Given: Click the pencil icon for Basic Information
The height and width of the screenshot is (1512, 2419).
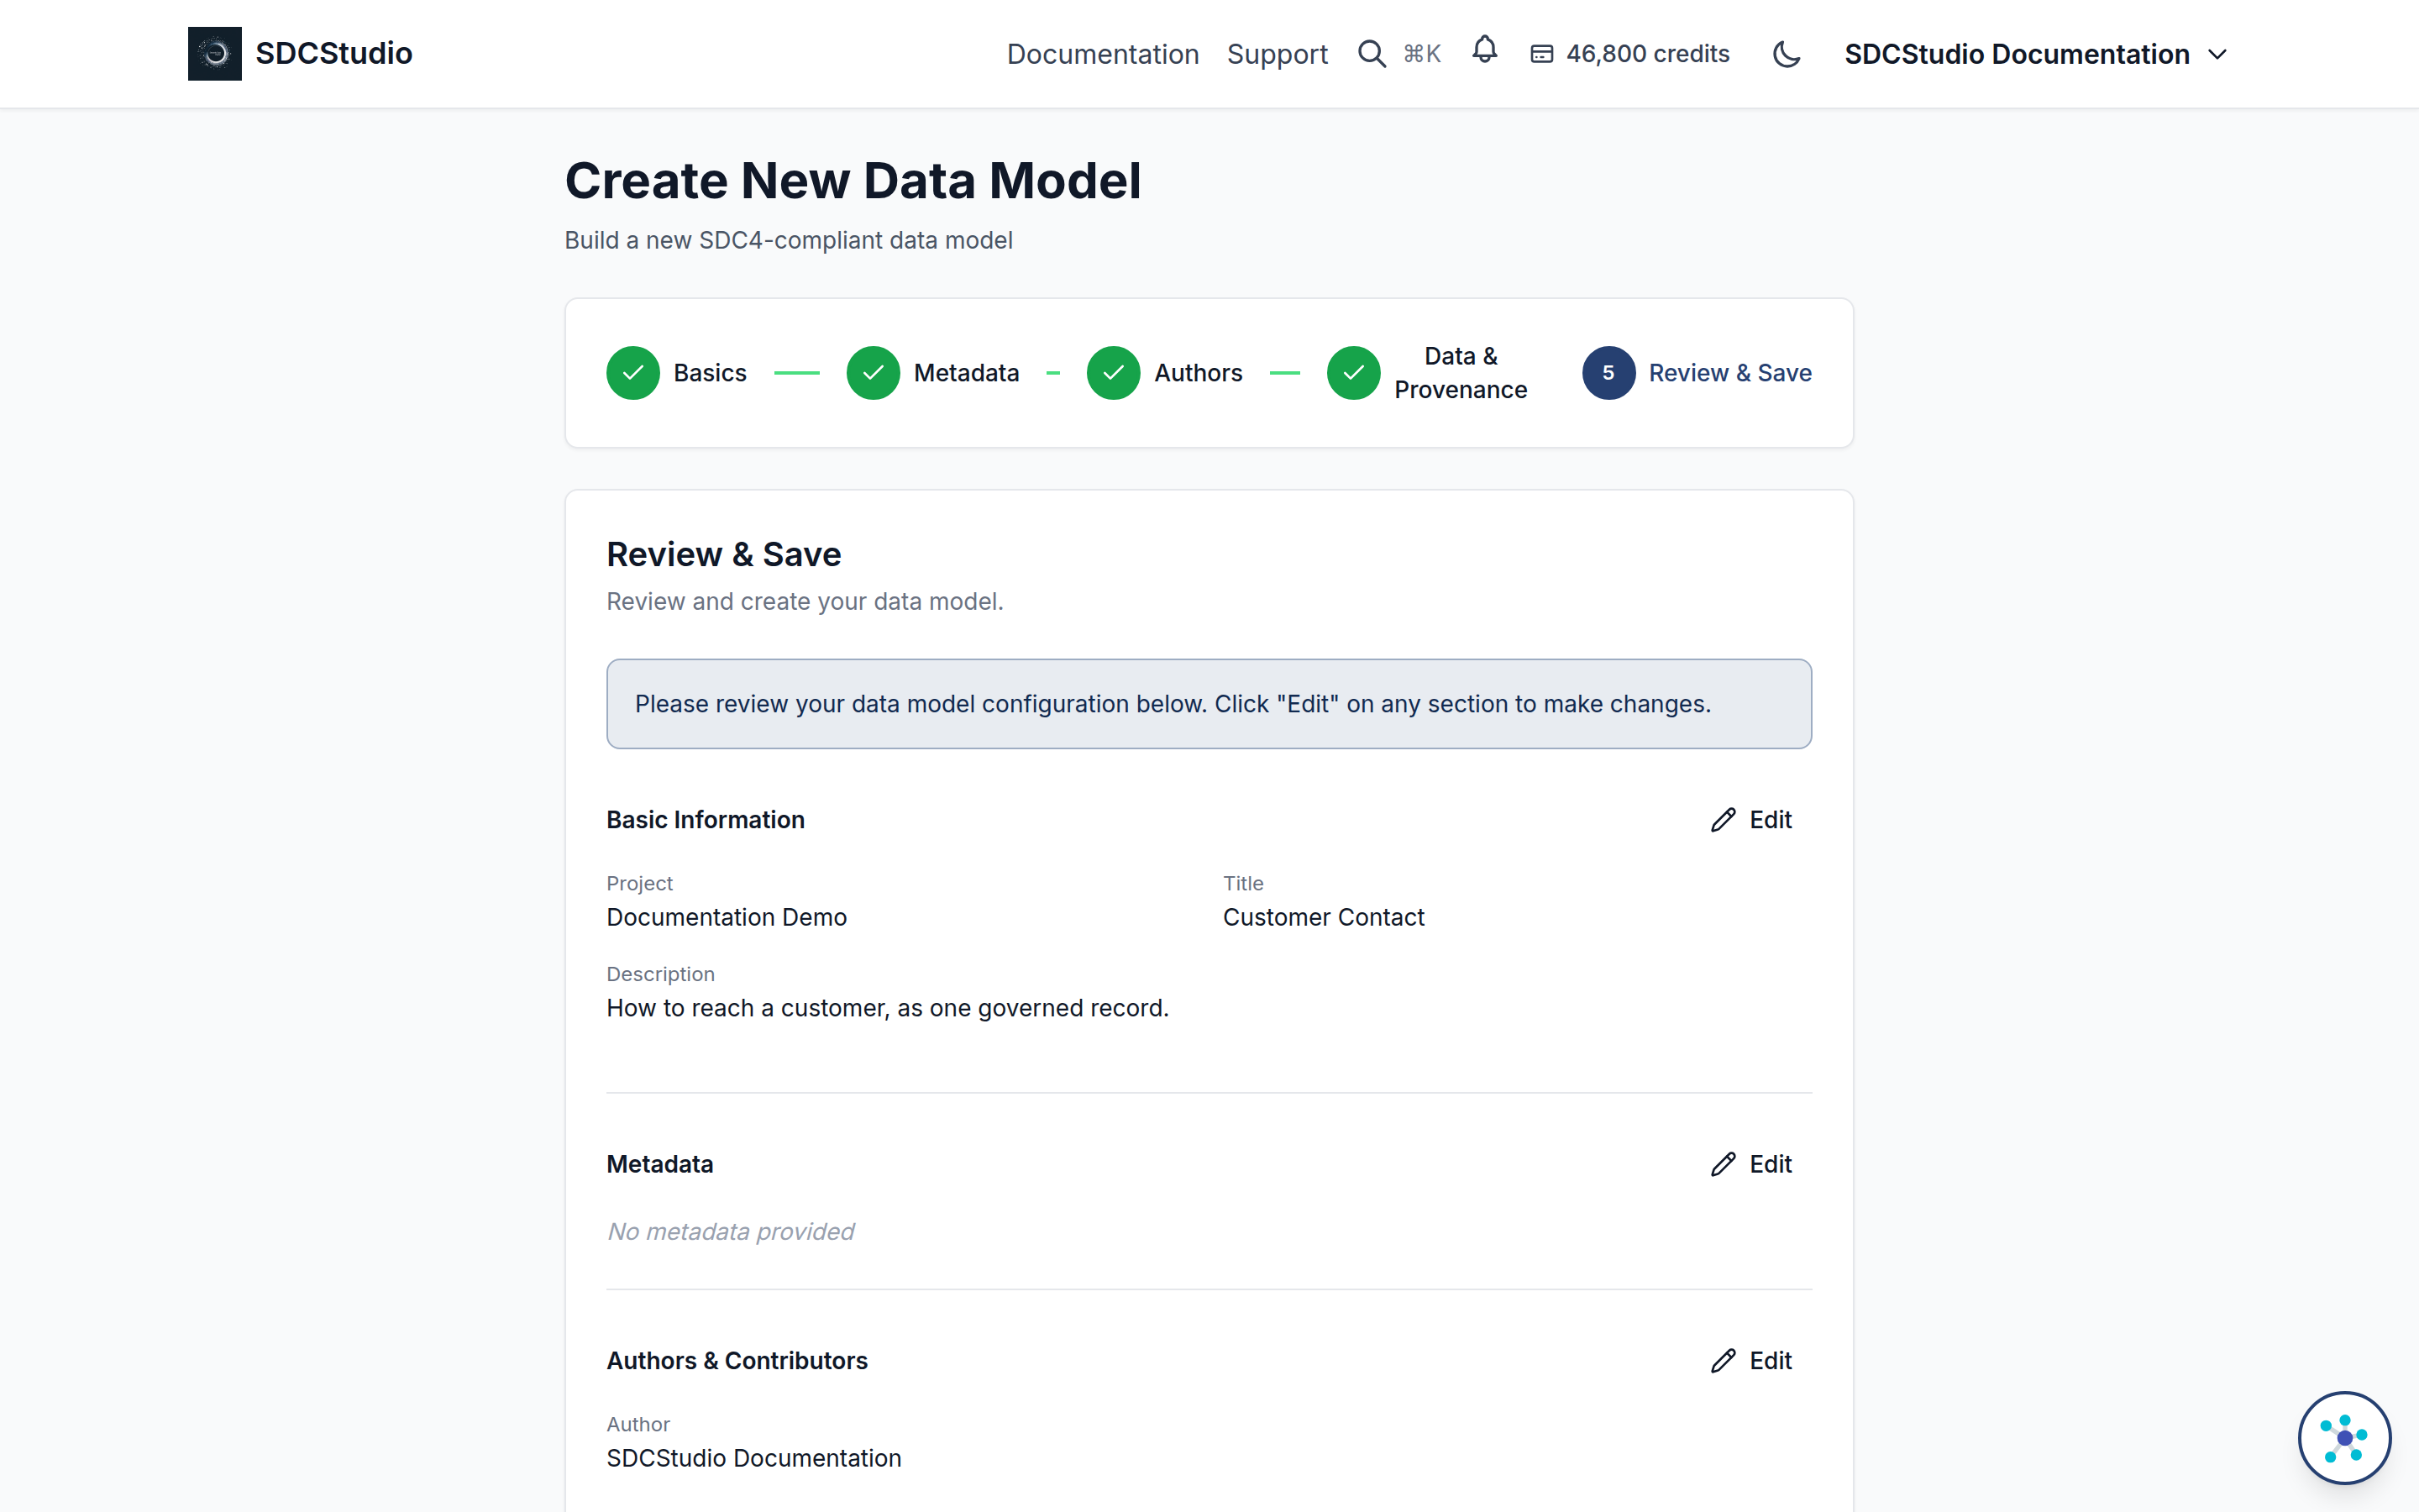Looking at the screenshot, I should pyautogui.click(x=1723, y=820).
